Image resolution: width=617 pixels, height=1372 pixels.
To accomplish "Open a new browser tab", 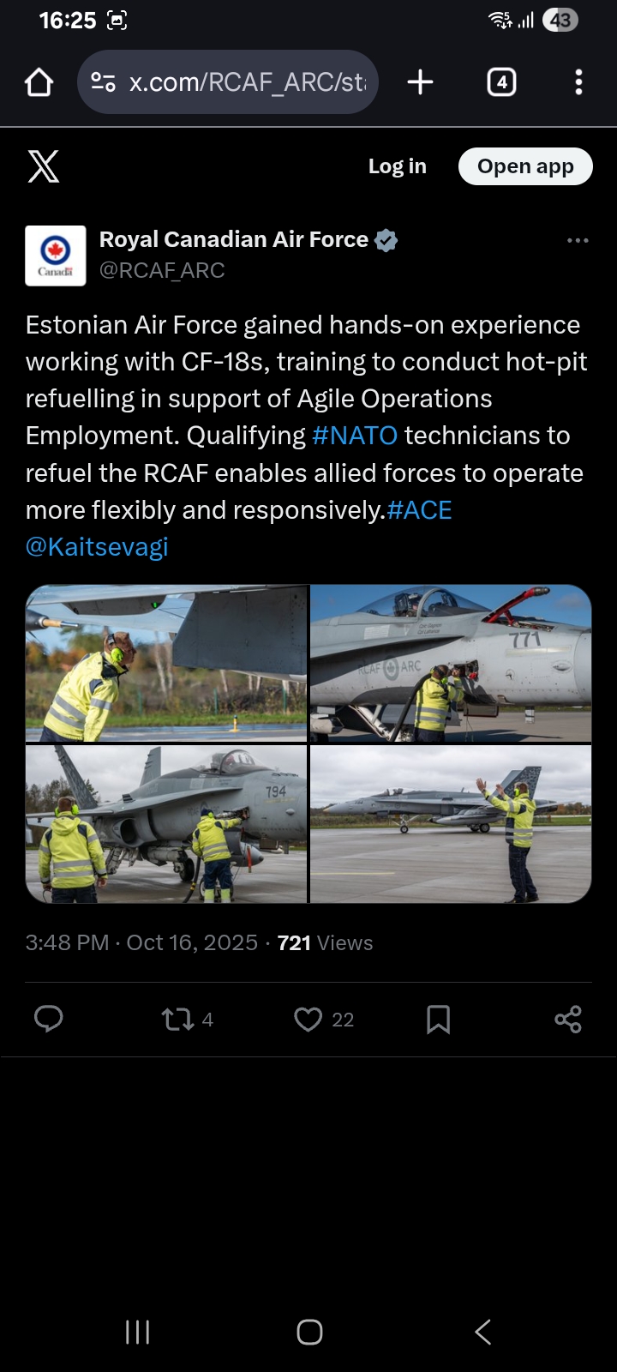I will (420, 82).
